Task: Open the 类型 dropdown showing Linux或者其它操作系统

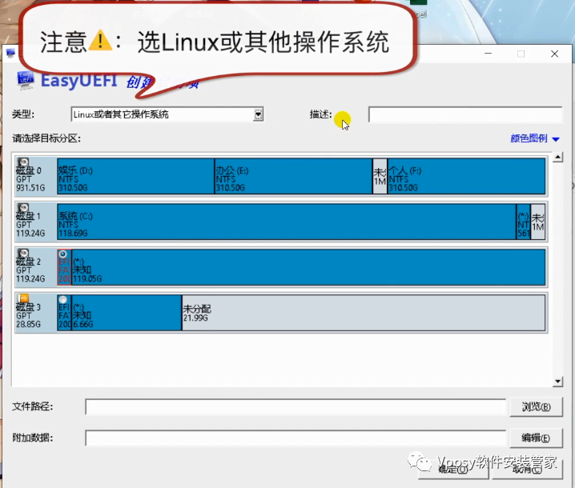Action: point(258,115)
